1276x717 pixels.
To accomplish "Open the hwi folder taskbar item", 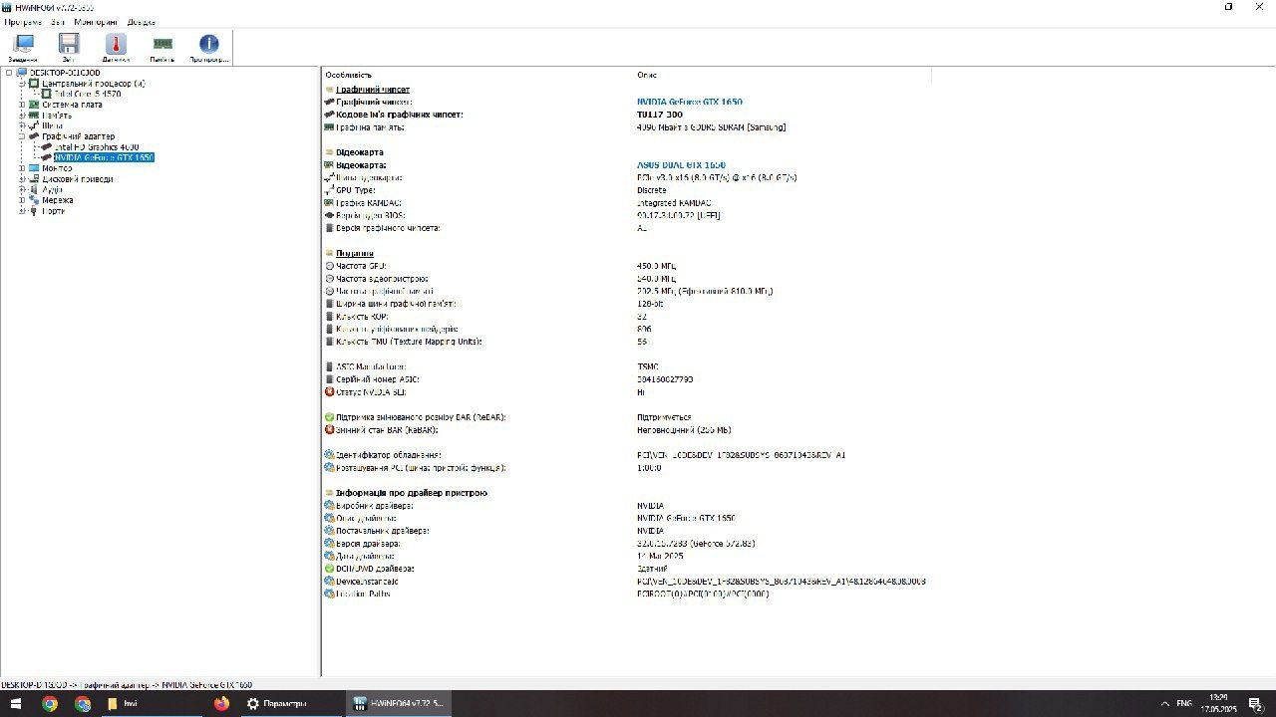I will [x=150, y=703].
